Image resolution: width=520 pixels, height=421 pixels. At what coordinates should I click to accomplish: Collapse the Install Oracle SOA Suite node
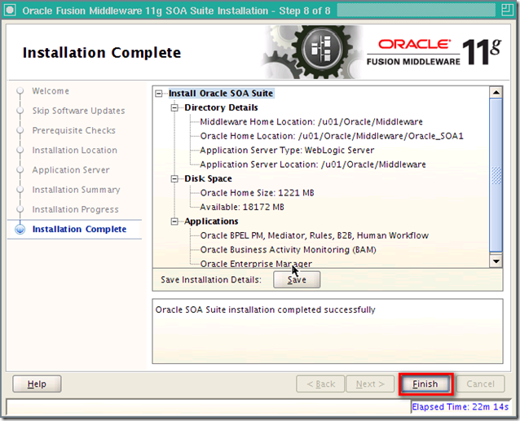[x=159, y=94]
